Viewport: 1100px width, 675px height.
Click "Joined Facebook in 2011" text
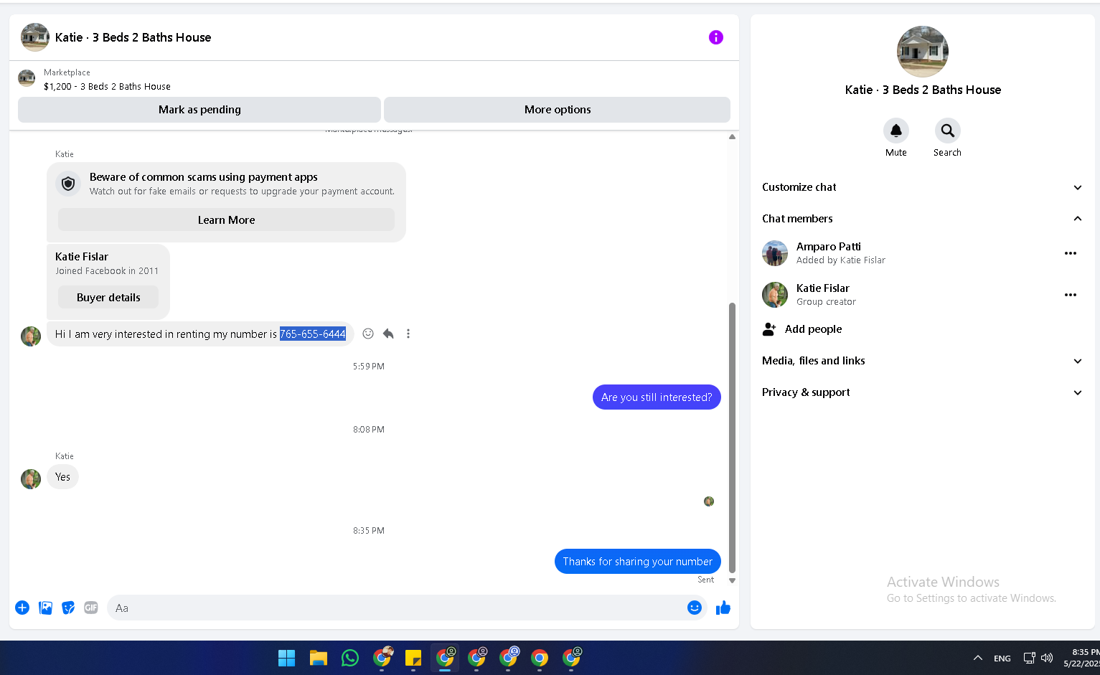(x=107, y=271)
